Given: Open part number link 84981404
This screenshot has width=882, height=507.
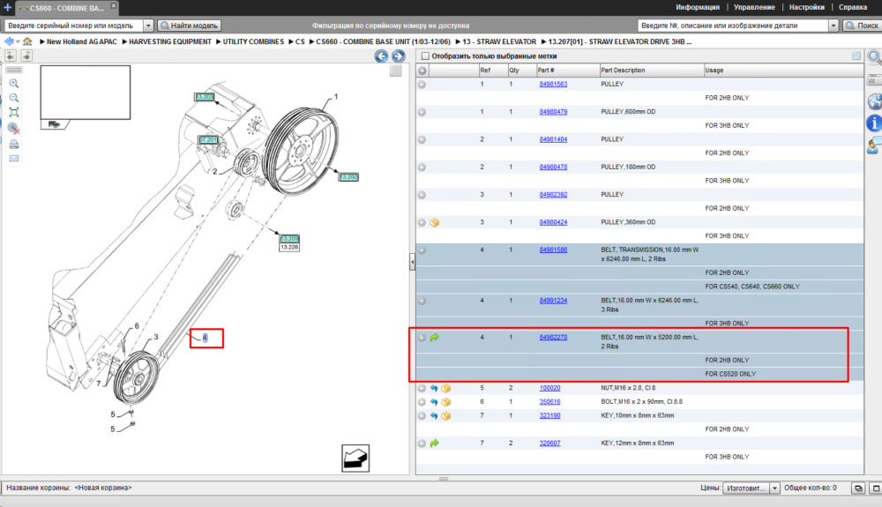Looking at the screenshot, I should click(553, 139).
